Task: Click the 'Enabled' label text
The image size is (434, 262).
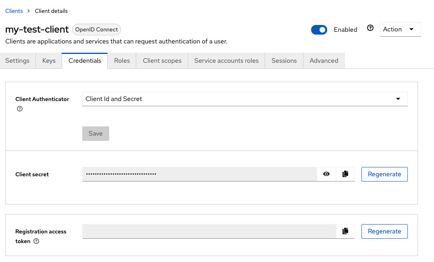Action: pos(345,29)
